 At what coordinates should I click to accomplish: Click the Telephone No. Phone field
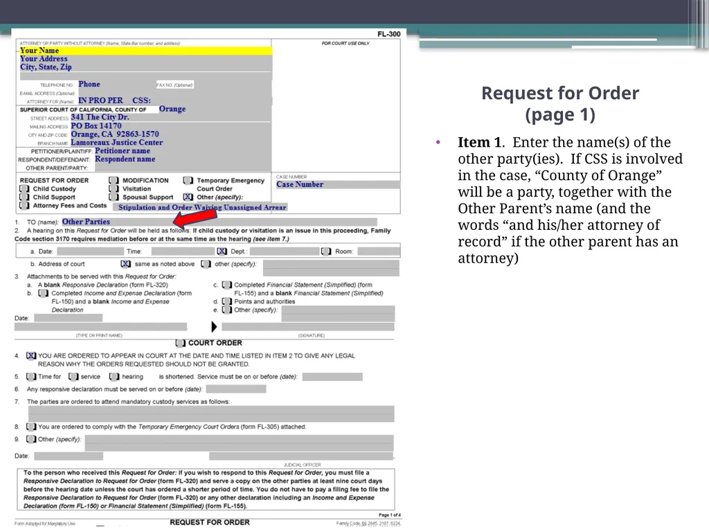coord(116,84)
